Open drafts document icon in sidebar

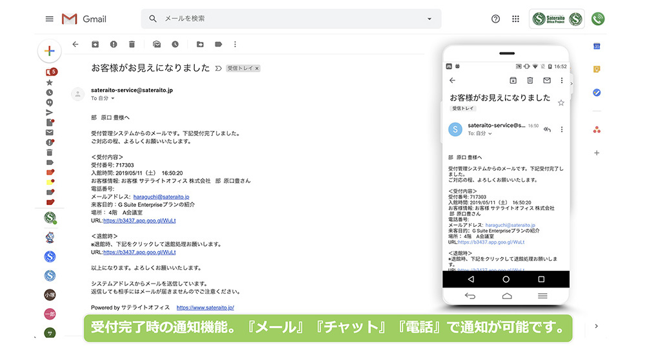[50, 122]
